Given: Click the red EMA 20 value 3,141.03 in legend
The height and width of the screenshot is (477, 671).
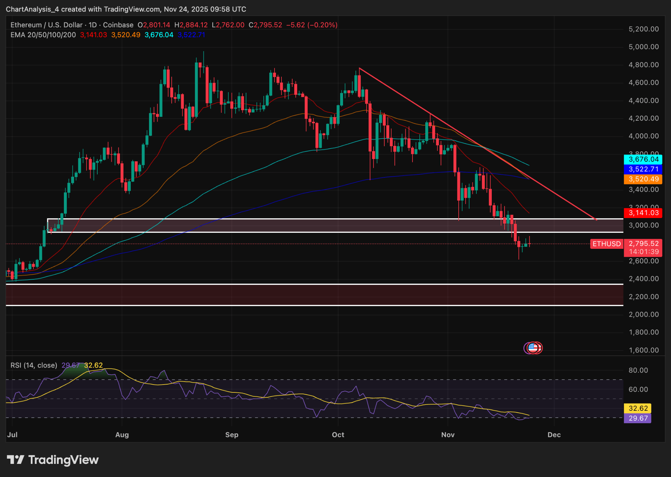Looking at the screenshot, I should click(x=93, y=35).
